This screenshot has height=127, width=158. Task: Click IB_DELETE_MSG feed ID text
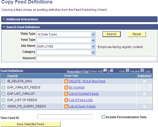click(x=20, y=81)
